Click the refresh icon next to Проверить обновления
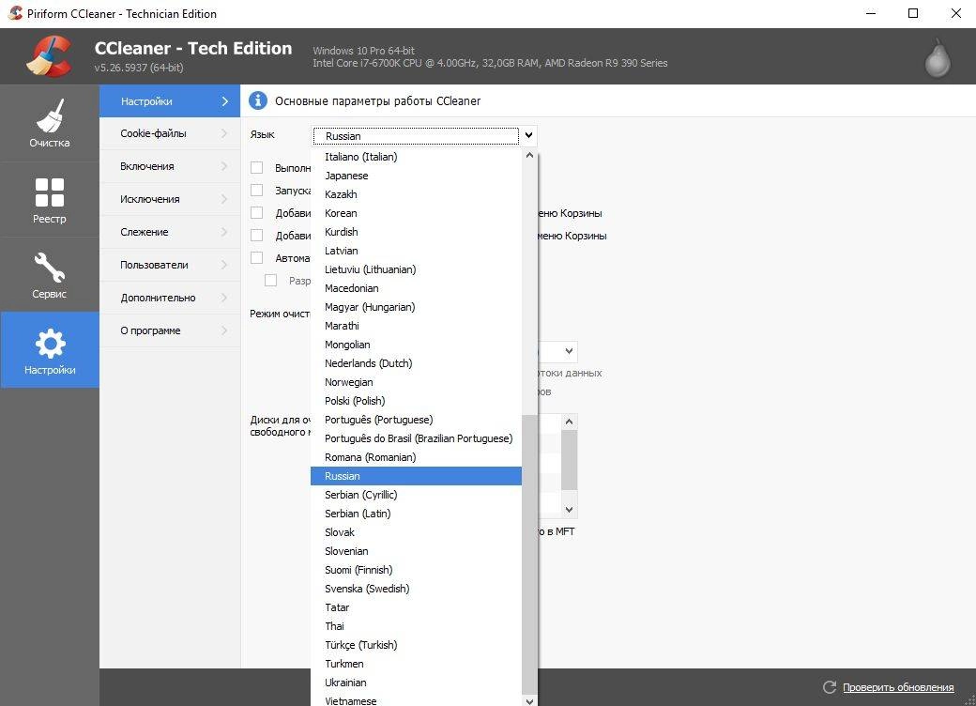This screenshot has height=706, width=976. (x=829, y=686)
